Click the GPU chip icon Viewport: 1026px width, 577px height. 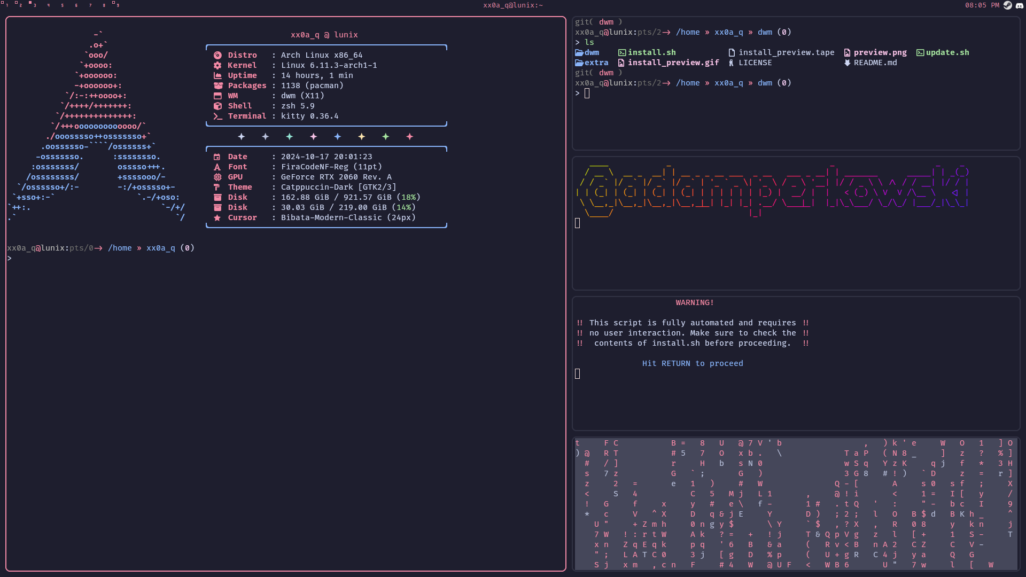(217, 177)
